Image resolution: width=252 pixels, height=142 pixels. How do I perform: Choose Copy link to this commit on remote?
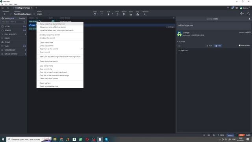[60, 75]
